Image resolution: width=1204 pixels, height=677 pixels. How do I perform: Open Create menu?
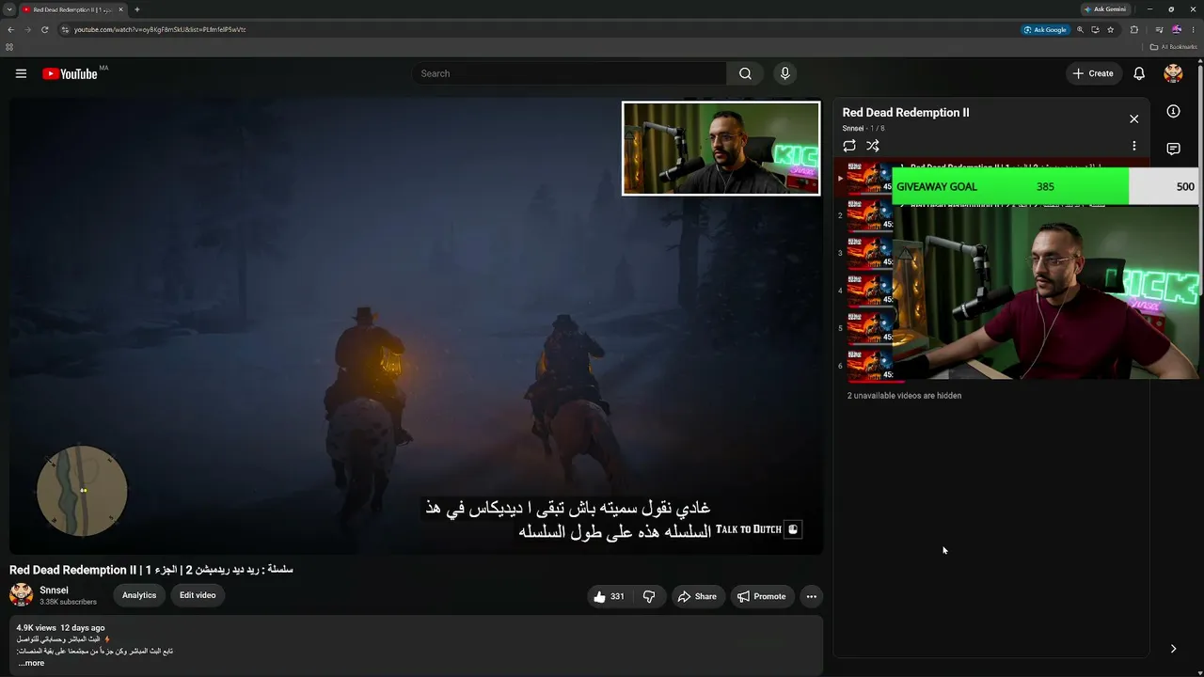click(1093, 73)
